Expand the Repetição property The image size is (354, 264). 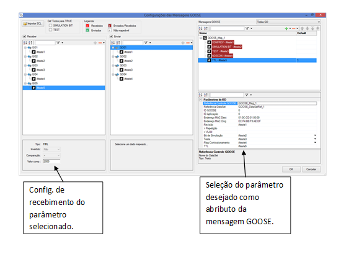pyautogui.click(x=205, y=128)
